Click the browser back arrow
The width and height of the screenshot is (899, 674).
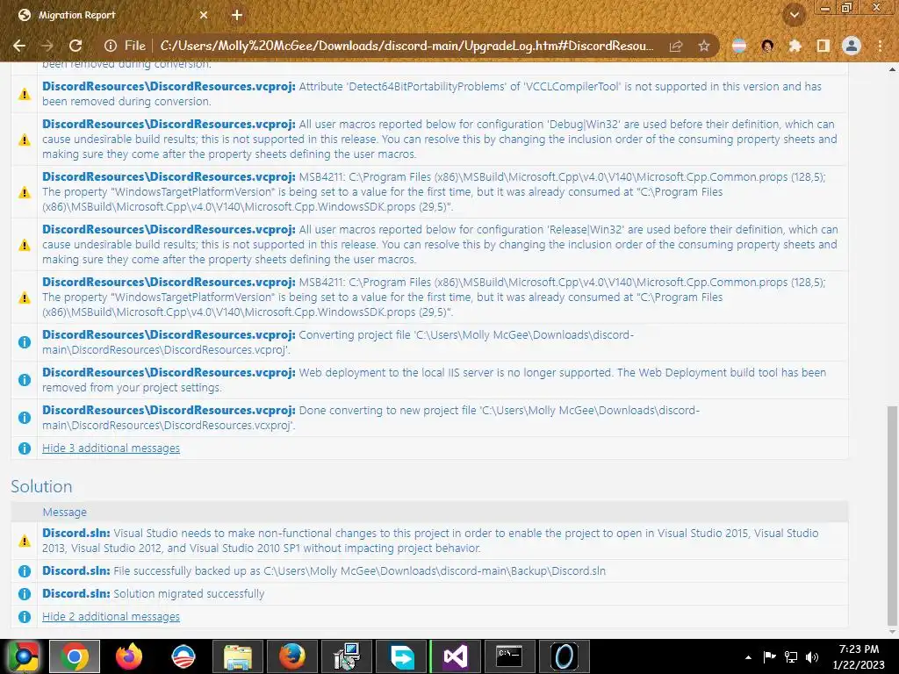pos(19,46)
